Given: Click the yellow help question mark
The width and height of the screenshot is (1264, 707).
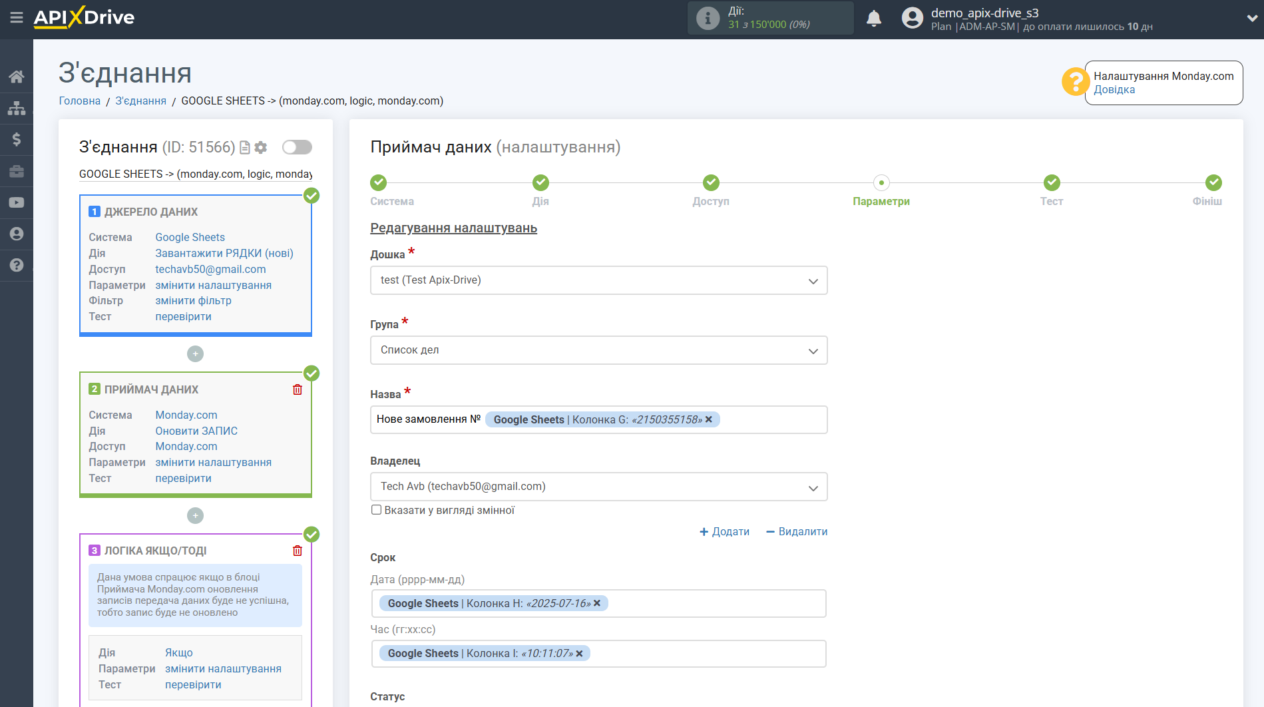Looking at the screenshot, I should (x=1075, y=82).
